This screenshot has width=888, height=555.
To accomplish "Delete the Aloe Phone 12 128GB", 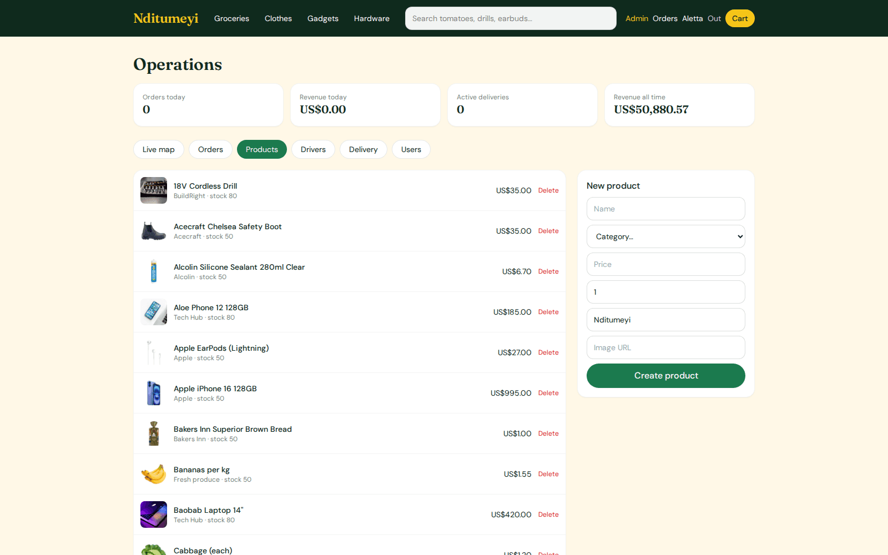I will click(x=548, y=312).
